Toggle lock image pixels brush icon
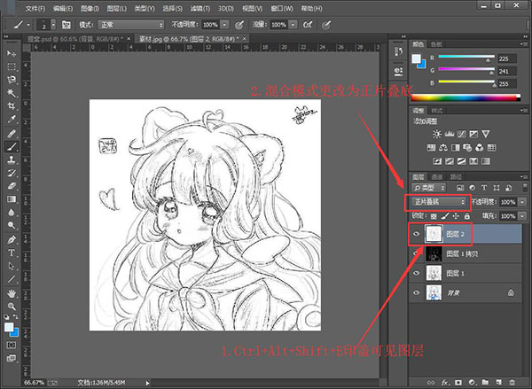 [445, 216]
